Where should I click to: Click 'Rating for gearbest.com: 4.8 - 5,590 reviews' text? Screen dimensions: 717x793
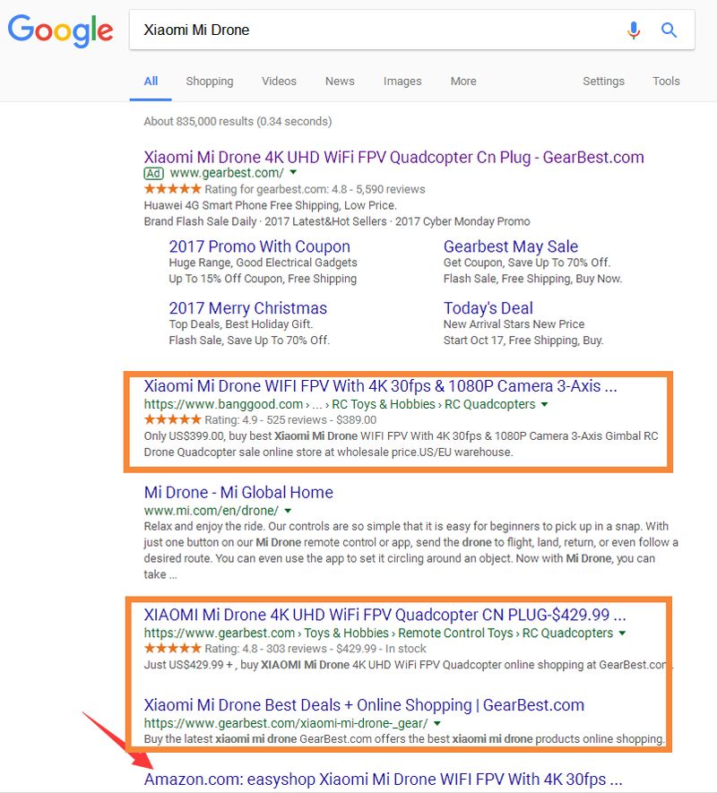click(x=315, y=189)
